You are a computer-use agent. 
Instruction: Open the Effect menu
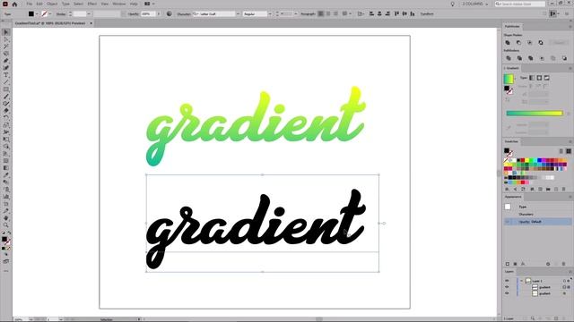(x=91, y=4)
